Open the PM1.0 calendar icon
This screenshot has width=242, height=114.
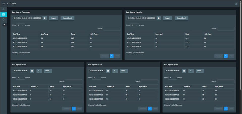32,71
